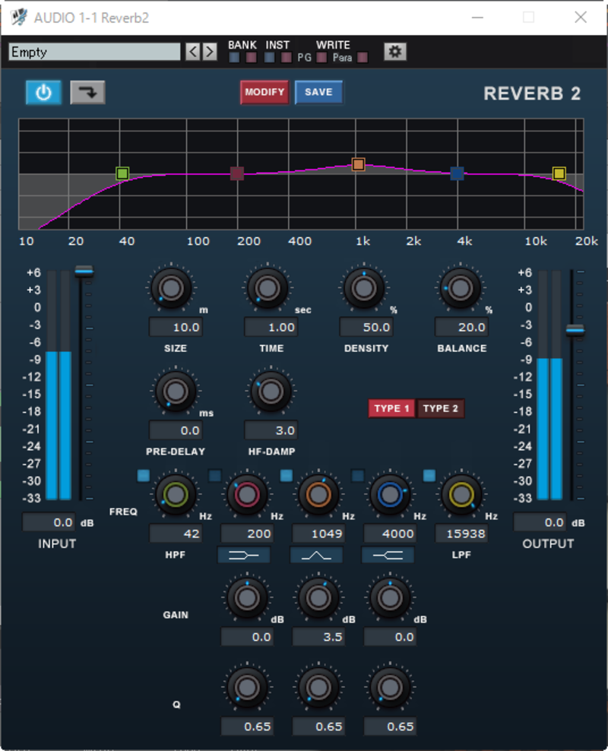Click the red MODIFY button
The height and width of the screenshot is (751, 608).
pyautogui.click(x=264, y=92)
